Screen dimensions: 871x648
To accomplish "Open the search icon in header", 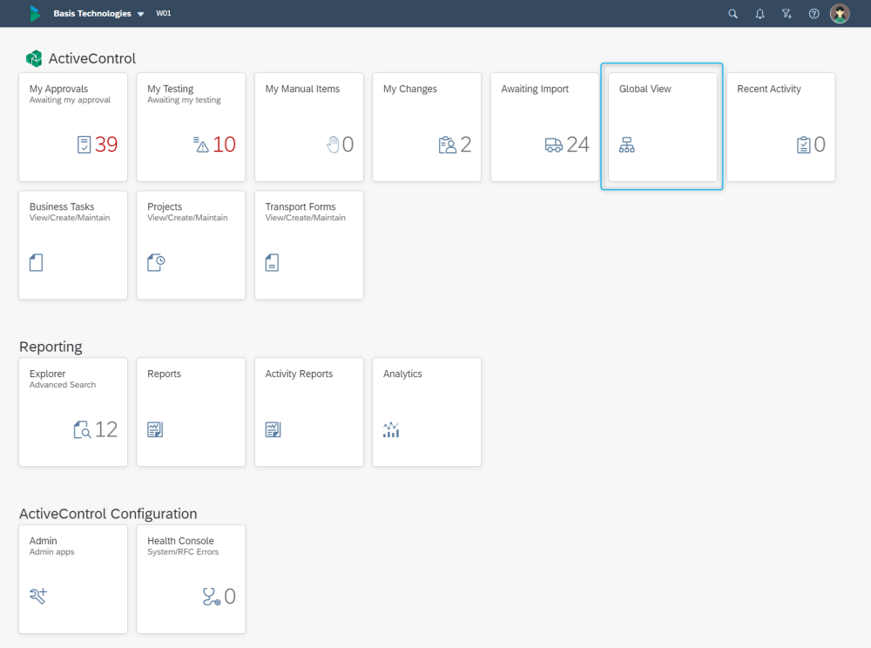I will 733,14.
